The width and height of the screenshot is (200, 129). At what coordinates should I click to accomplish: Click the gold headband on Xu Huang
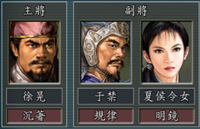pyautogui.click(x=33, y=37)
